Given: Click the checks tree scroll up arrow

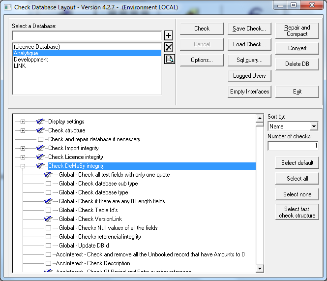Looking at the screenshot, I should tap(260, 119).
